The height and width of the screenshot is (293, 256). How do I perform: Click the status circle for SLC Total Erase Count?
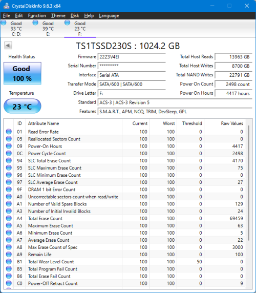[9, 160]
